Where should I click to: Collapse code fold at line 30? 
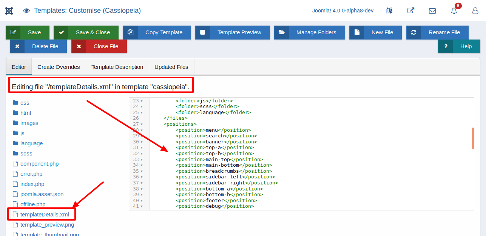[x=142, y=142]
